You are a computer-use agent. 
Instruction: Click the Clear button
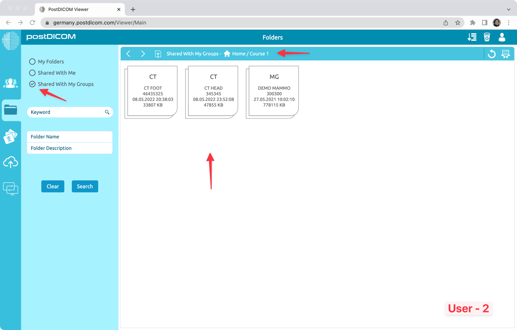[52, 186]
